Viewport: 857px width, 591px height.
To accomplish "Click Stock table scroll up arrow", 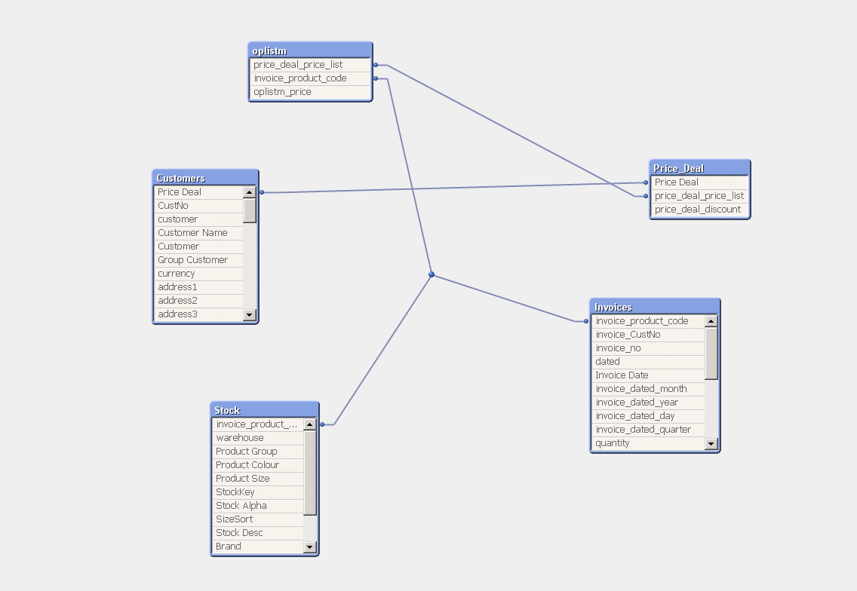I will tap(310, 424).
